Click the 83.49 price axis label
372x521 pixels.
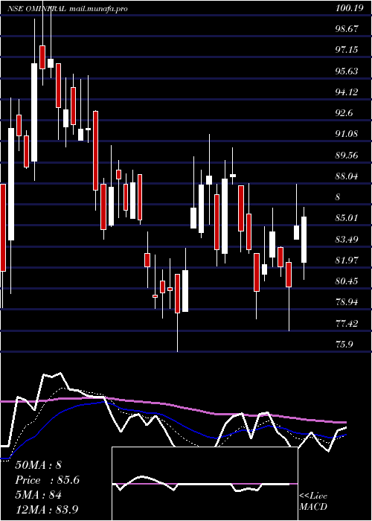click(x=347, y=240)
